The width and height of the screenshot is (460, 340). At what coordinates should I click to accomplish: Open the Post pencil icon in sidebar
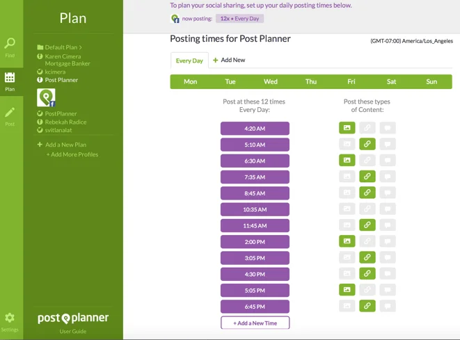tap(10, 112)
